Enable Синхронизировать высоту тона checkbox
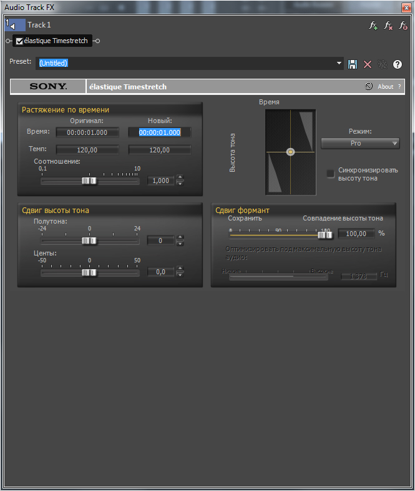 tap(331, 174)
